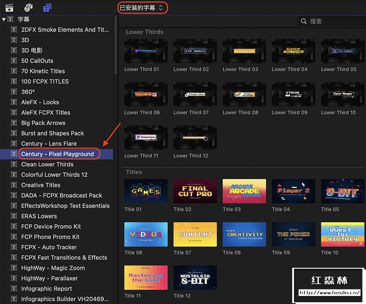Select Colorful Lower Thirds 12 category
Viewport: 366px width, 304px height.
coord(57,175)
